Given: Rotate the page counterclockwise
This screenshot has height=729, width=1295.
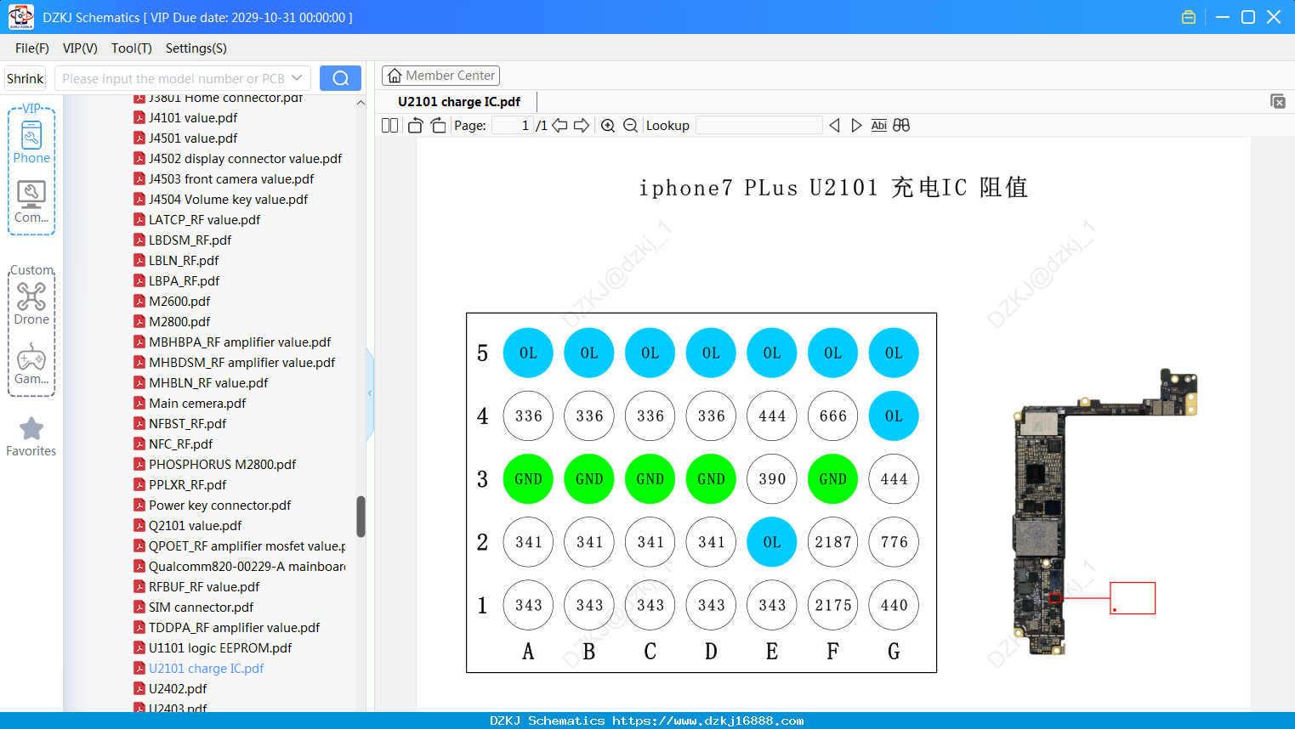Looking at the screenshot, I should [415, 126].
